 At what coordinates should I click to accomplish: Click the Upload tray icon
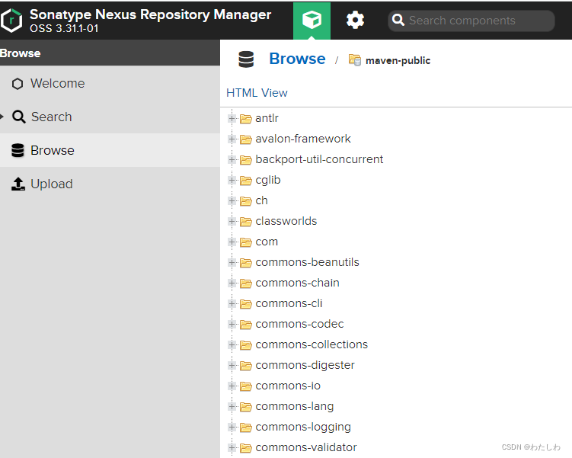[x=18, y=184]
